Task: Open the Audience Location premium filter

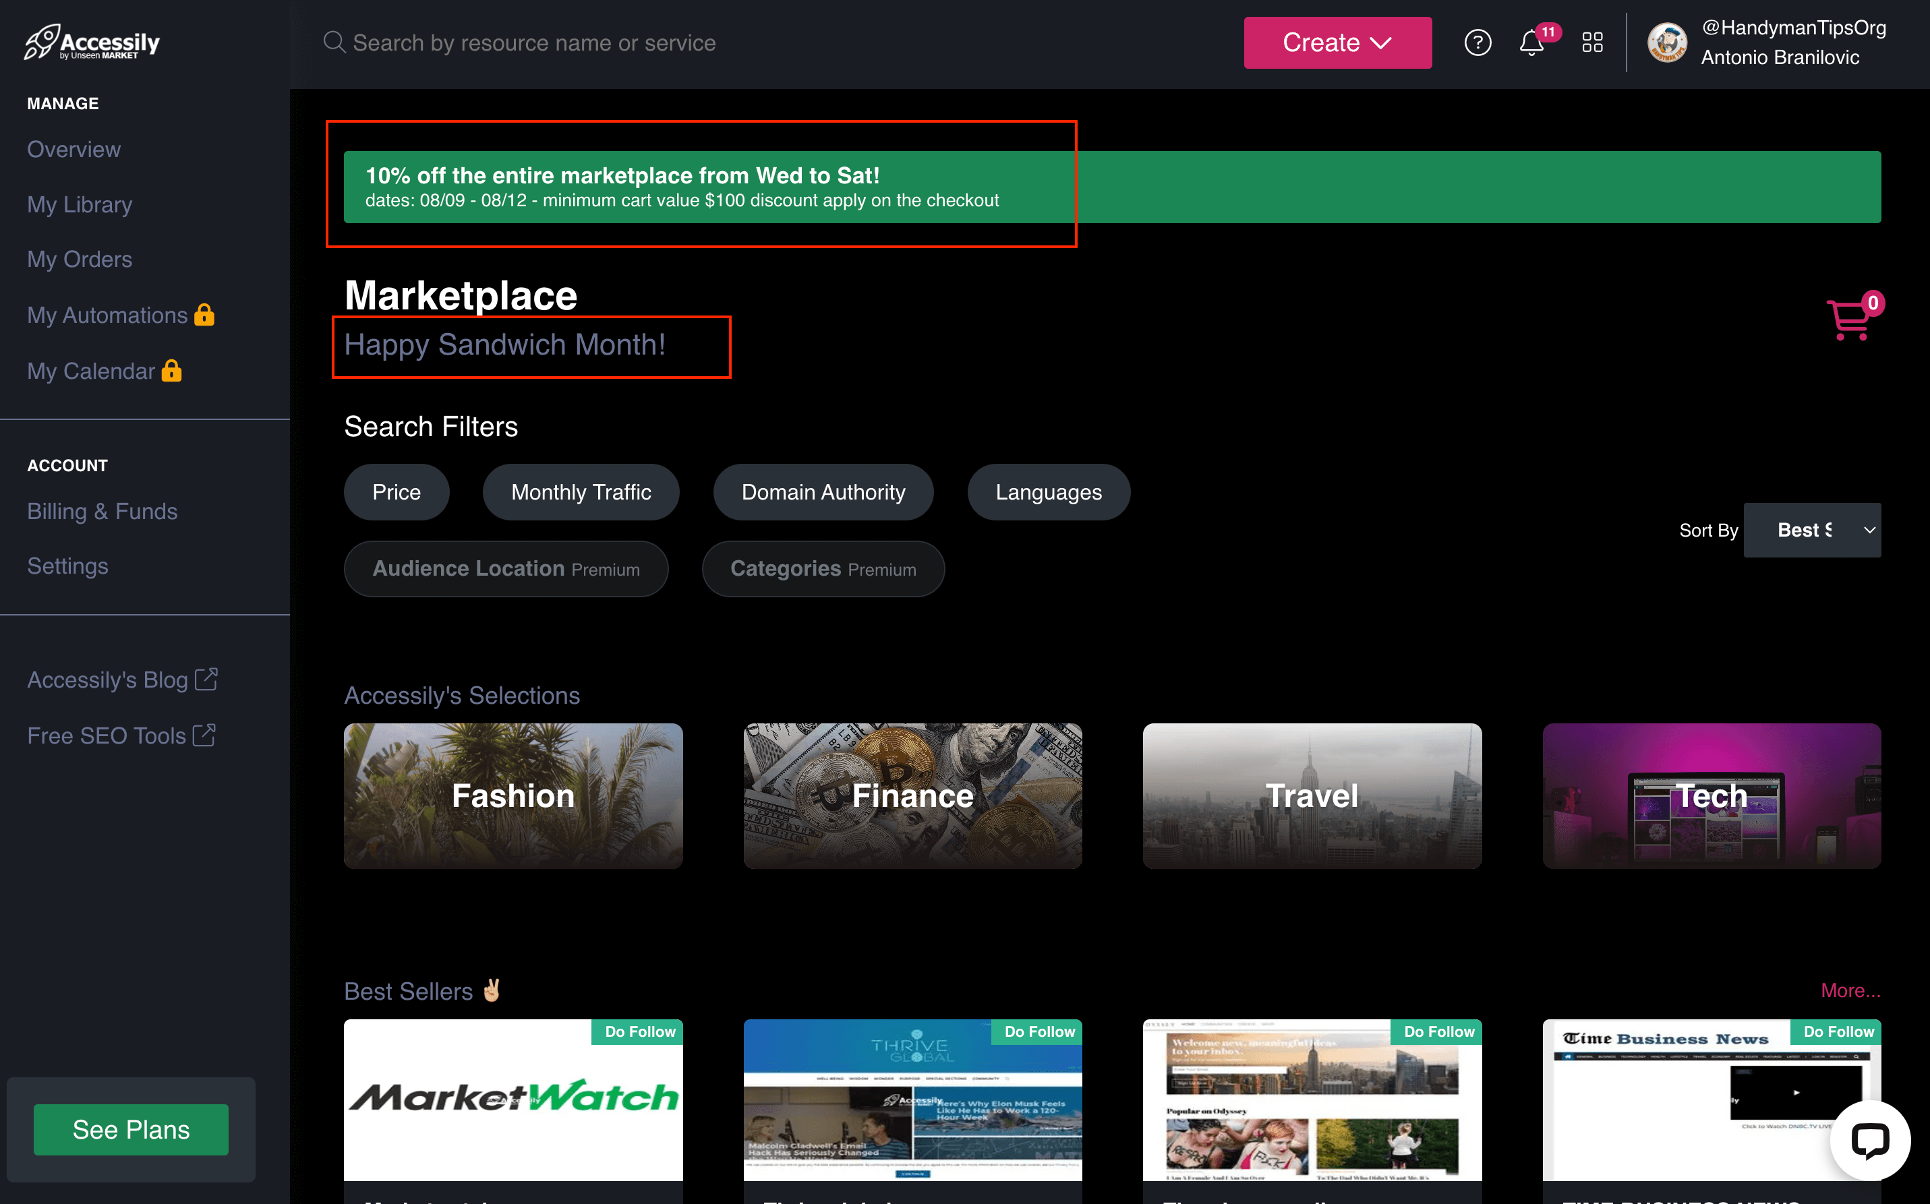Action: 506,568
